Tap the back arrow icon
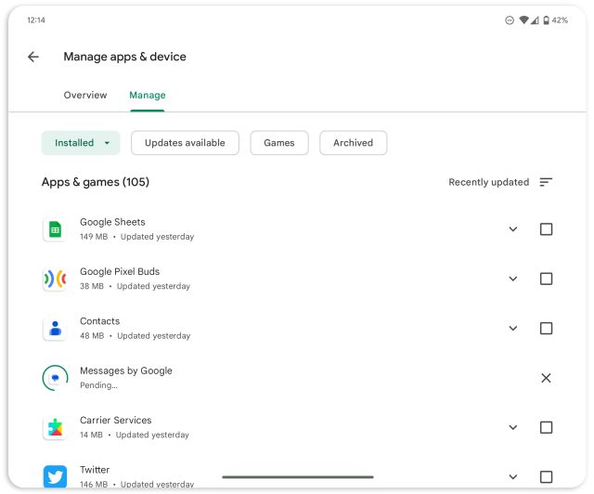594x494 pixels. point(33,57)
